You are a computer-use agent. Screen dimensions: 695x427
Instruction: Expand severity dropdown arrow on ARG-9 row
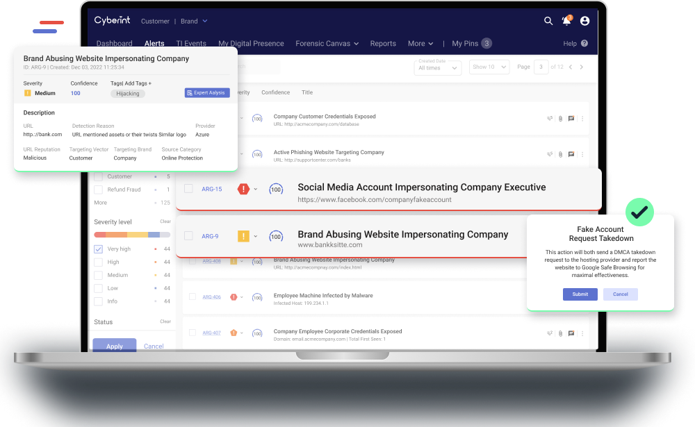[x=256, y=236]
